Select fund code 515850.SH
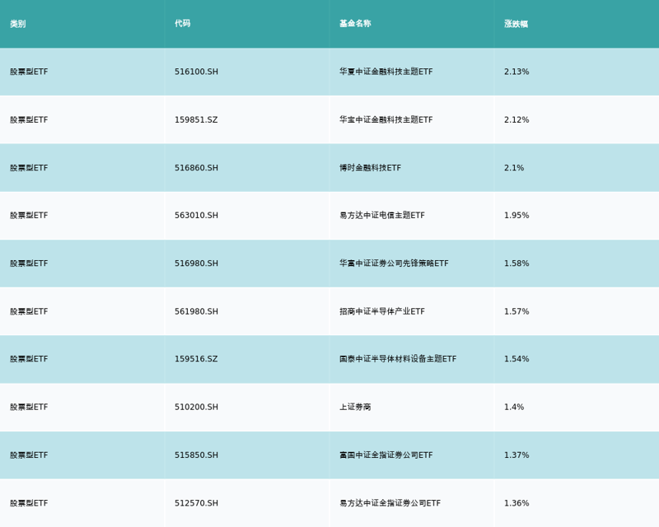The width and height of the screenshot is (659, 527). click(196, 455)
